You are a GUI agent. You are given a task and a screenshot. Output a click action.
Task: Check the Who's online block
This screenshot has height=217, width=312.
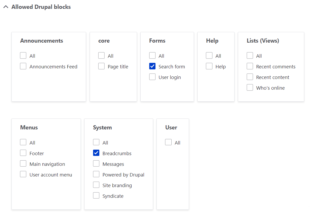(250, 87)
